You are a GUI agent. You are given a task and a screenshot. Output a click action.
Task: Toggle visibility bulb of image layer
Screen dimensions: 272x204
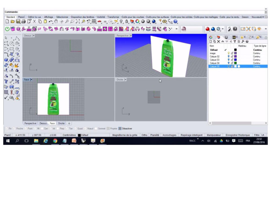pos(229,53)
